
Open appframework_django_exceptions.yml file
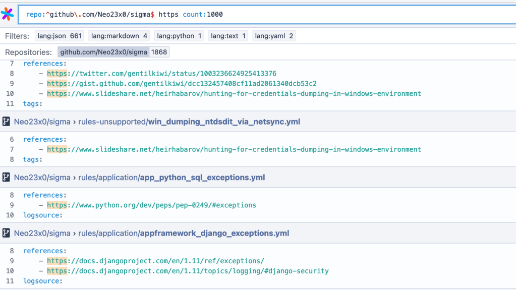click(215, 233)
